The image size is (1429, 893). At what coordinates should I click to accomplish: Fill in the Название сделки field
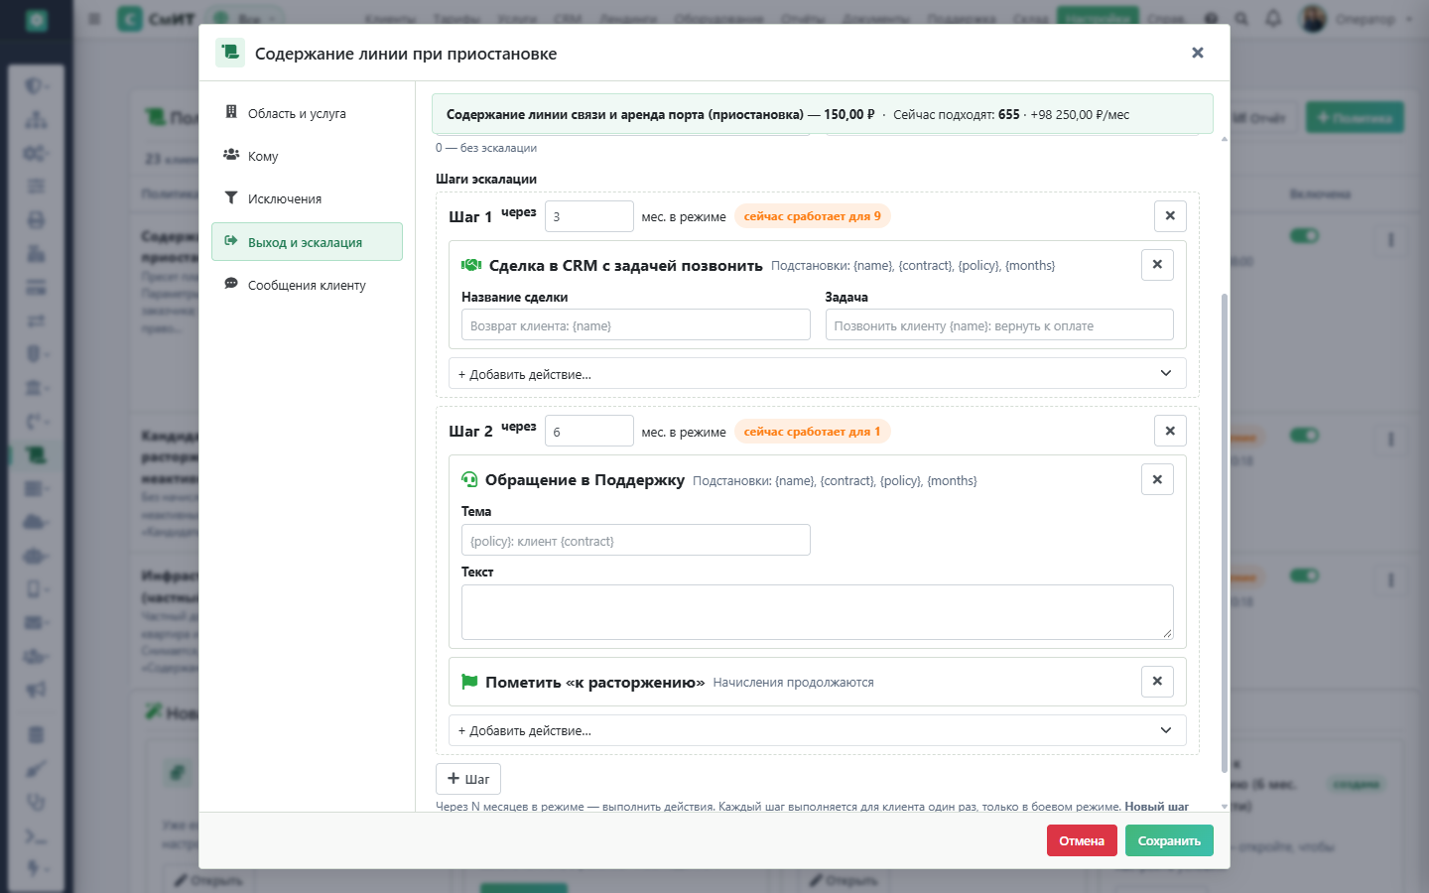(635, 325)
